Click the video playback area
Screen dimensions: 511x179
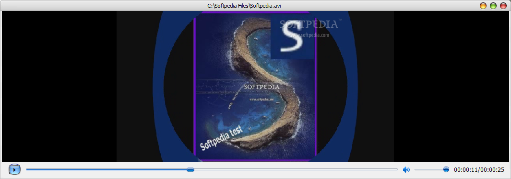tap(255, 87)
